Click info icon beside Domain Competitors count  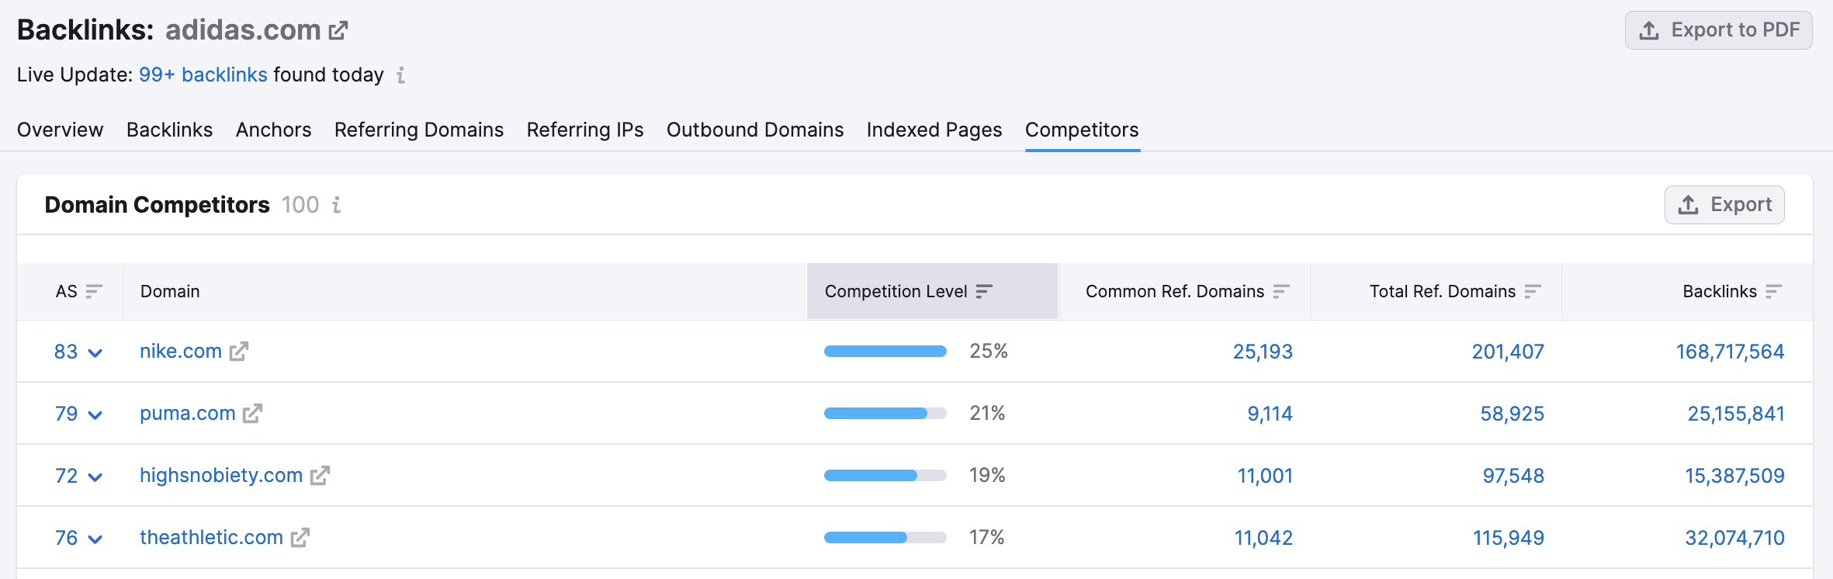pos(336,205)
